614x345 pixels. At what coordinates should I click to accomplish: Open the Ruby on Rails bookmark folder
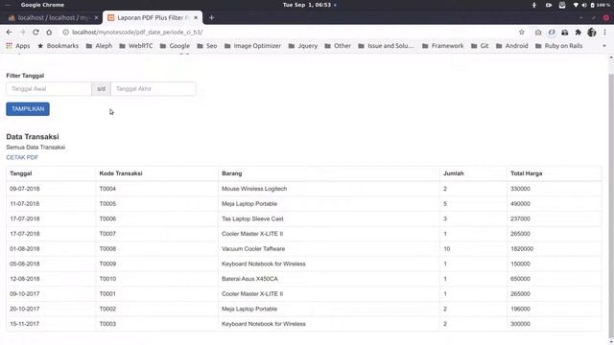[558, 46]
